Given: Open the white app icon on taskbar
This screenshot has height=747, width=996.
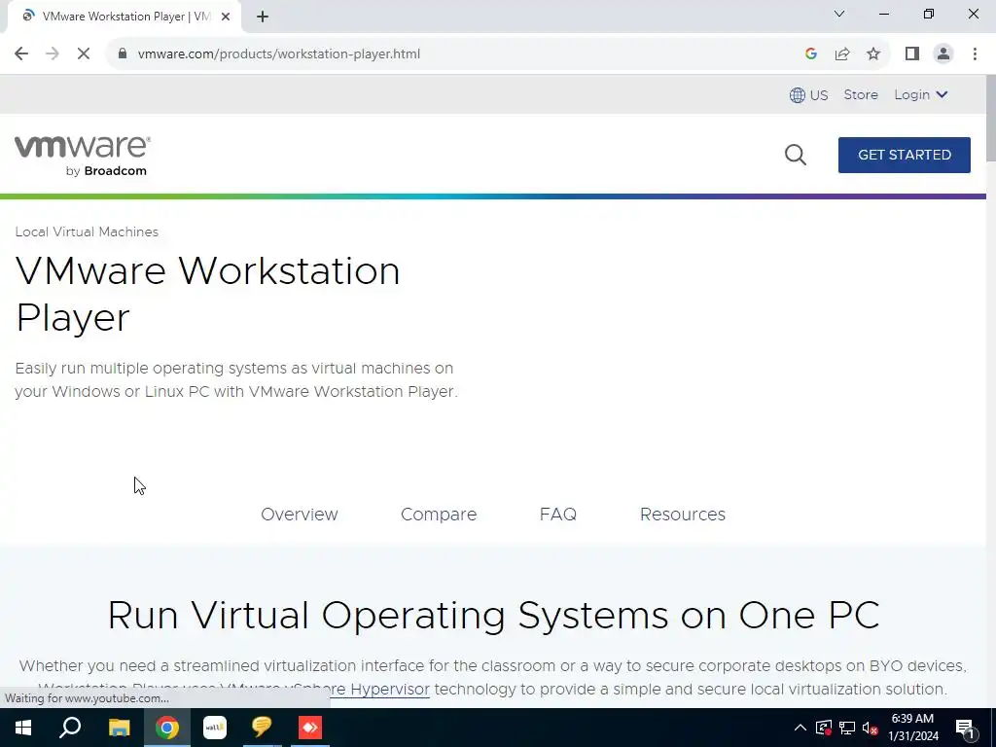Looking at the screenshot, I should [215, 728].
